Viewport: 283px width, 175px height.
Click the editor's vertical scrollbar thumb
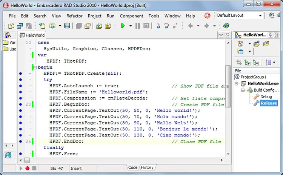point(228,86)
